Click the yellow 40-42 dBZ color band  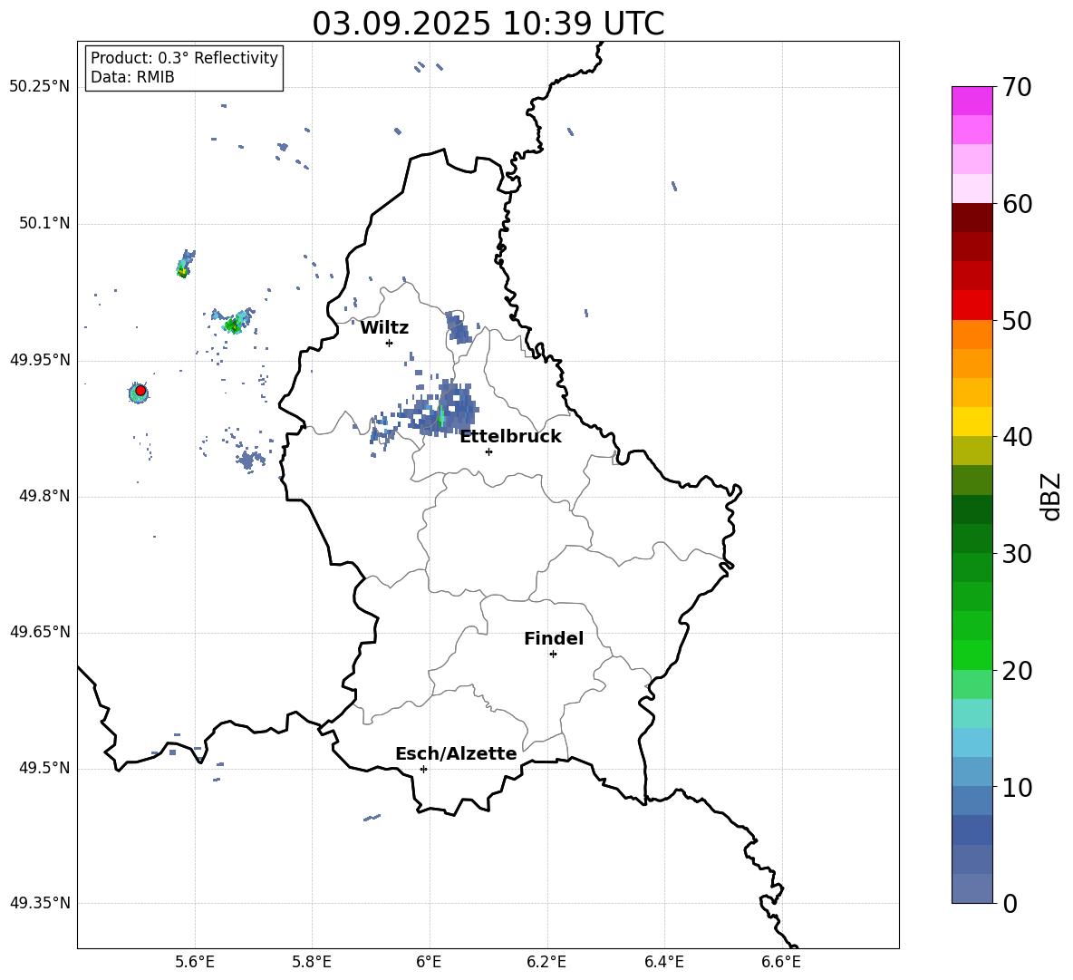click(x=971, y=422)
